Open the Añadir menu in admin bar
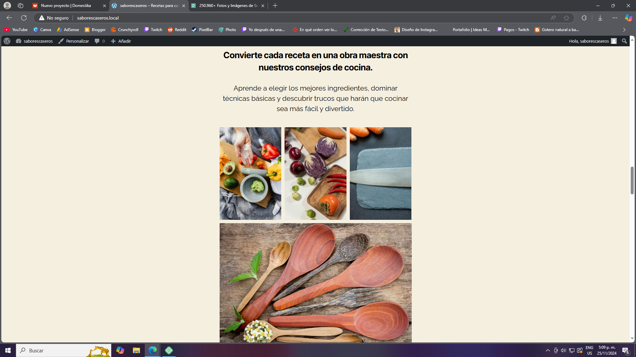This screenshot has width=636, height=357. point(121,41)
